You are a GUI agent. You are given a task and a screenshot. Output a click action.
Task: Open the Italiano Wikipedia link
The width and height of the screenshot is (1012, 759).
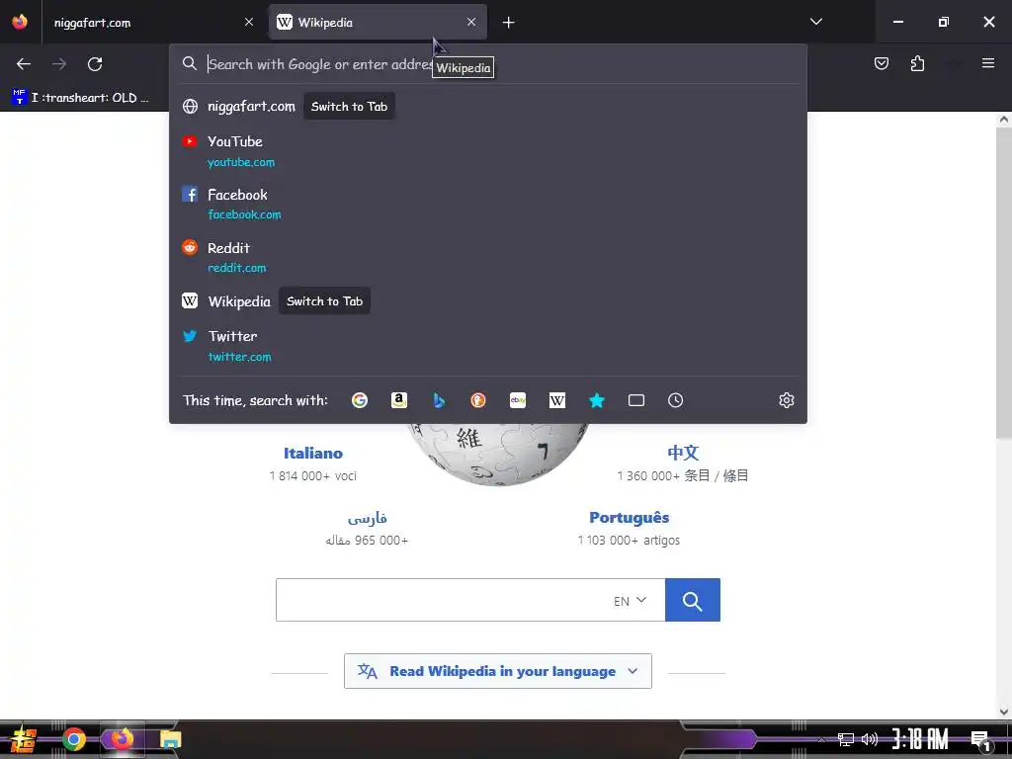[x=313, y=453]
